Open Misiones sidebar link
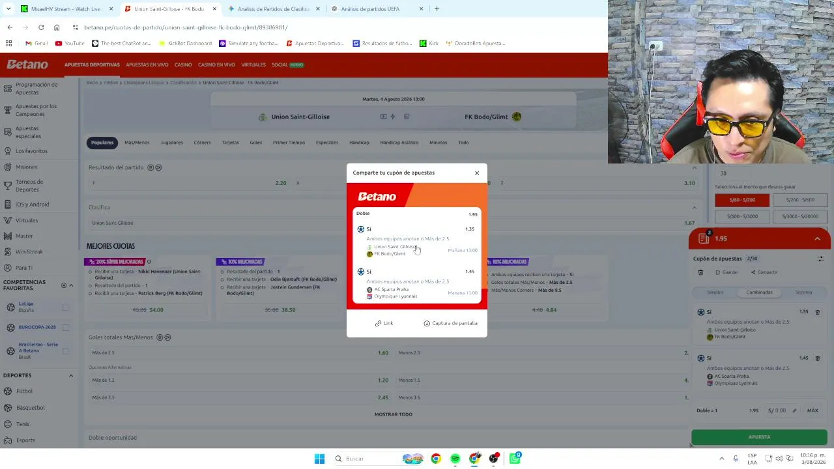Image resolution: width=834 pixels, height=469 pixels. click(x=26, y=167)
